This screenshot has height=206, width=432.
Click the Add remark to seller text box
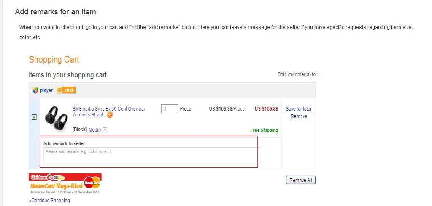tap(152, 155)
